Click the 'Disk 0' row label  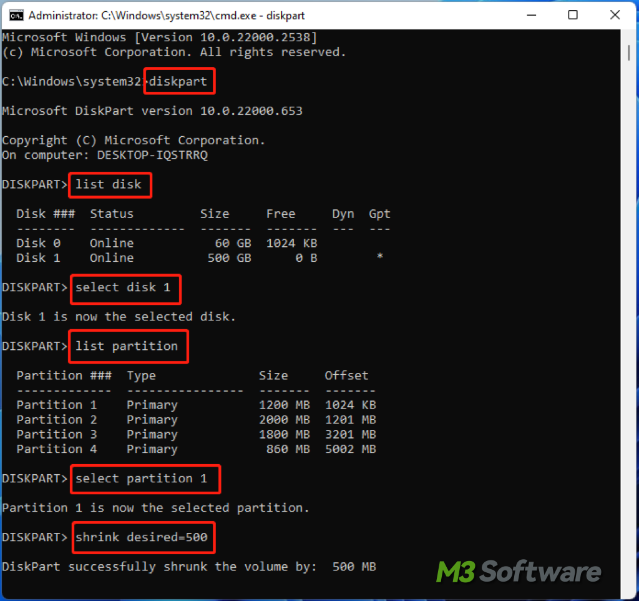tap(38, 243)
